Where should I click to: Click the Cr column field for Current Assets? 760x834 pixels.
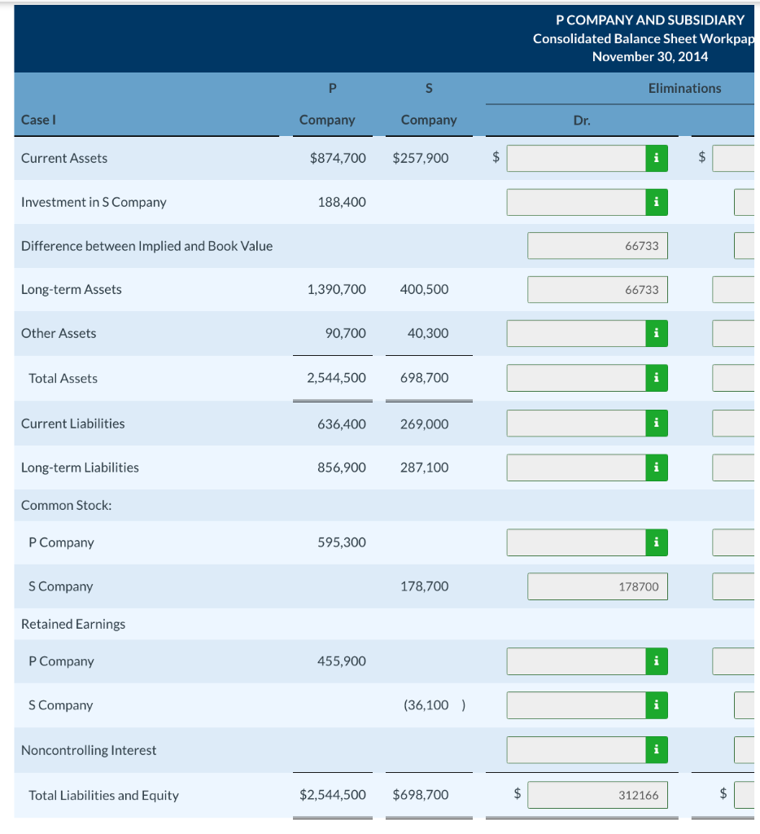(736, 158)
